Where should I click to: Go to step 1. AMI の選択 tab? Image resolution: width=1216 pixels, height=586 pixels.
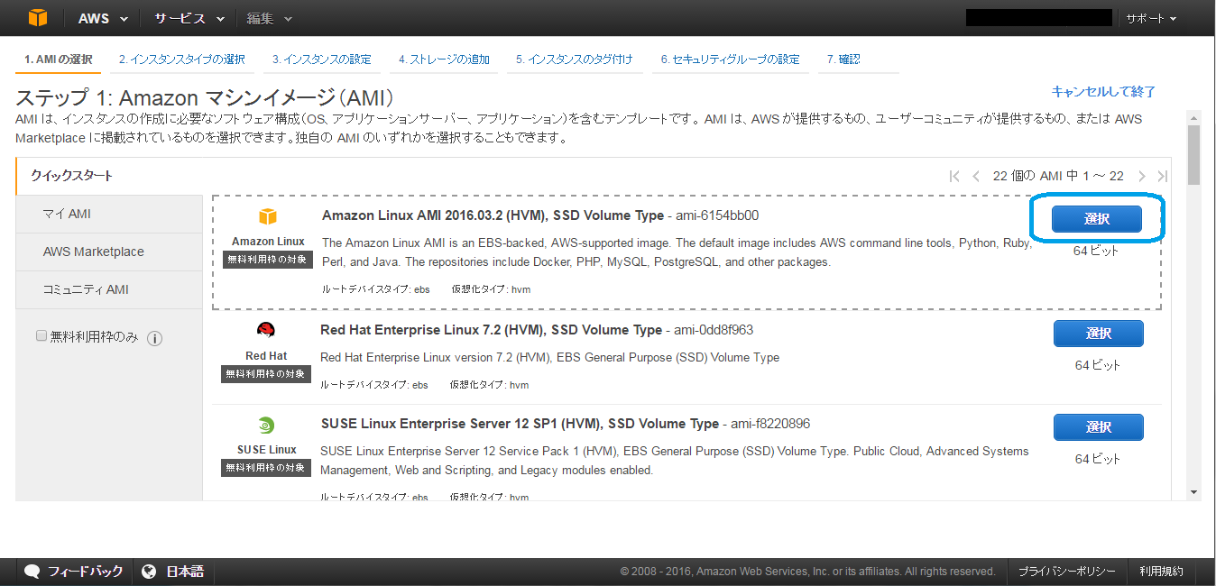click(59, 60)
